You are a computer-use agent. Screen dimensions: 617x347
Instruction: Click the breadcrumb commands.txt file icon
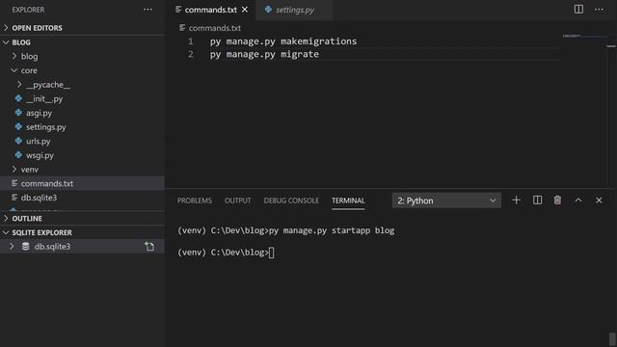(x=182, y=28)
